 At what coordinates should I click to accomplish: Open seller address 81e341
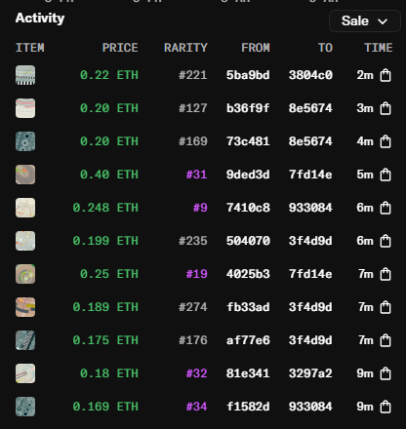coord(248,373)
